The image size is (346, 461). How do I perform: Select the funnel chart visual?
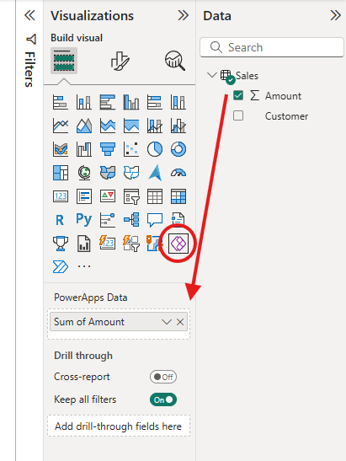(x=108, y=149)
